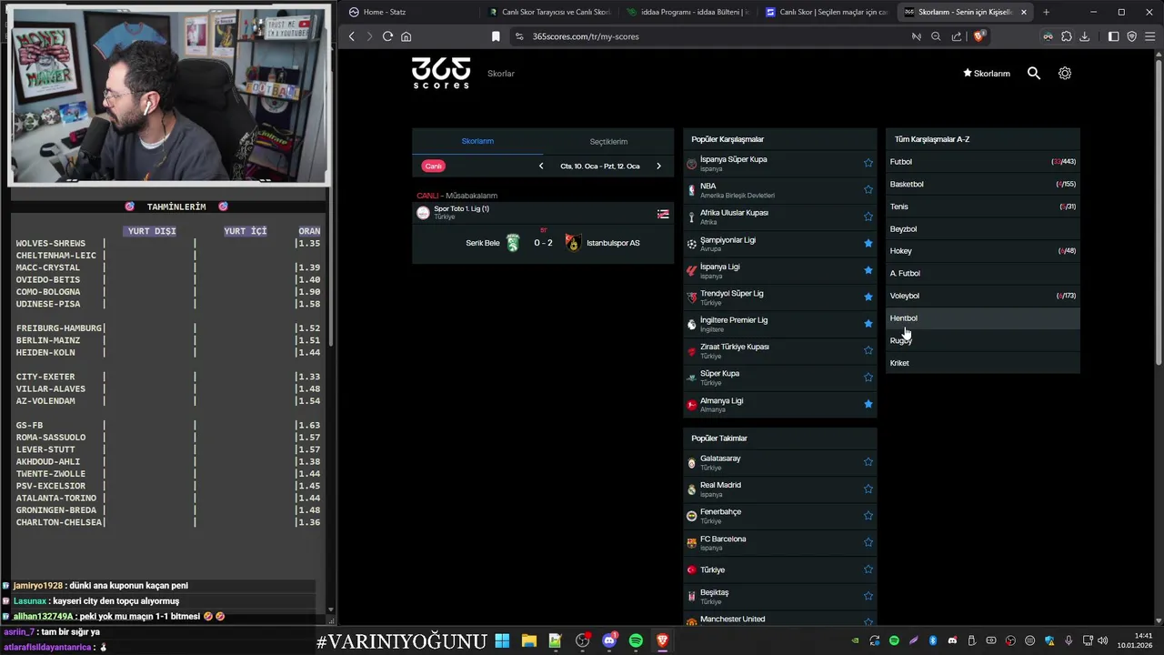Screen dimensions: 1164x655
Task: Open the Serik Bele 0 - 2 match
Action: pyautogui.click(x=543, y=243)
